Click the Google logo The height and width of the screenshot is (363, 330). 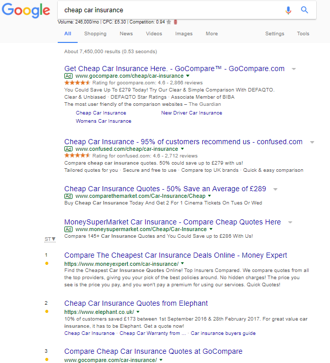point(26,10)
